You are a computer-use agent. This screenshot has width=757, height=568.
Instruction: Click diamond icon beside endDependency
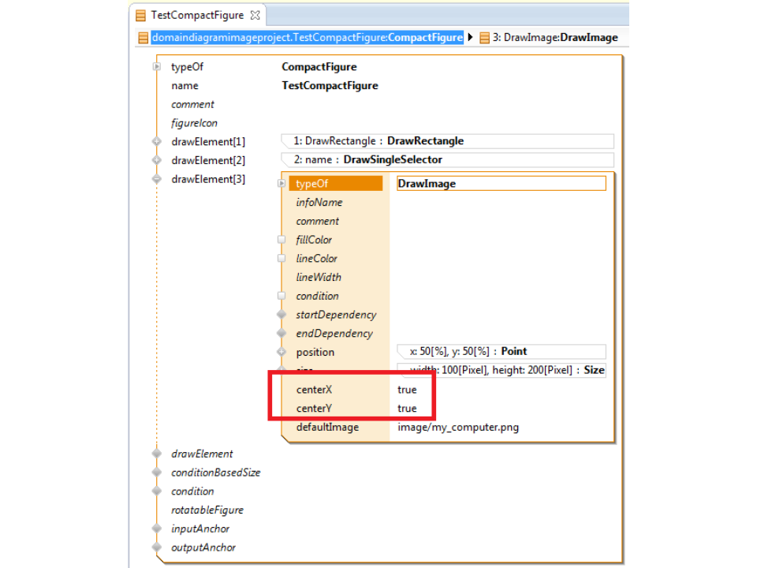282,334
